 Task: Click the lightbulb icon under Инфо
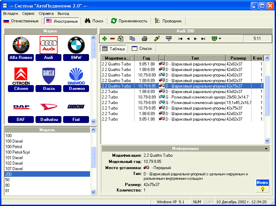coord(262,189)
